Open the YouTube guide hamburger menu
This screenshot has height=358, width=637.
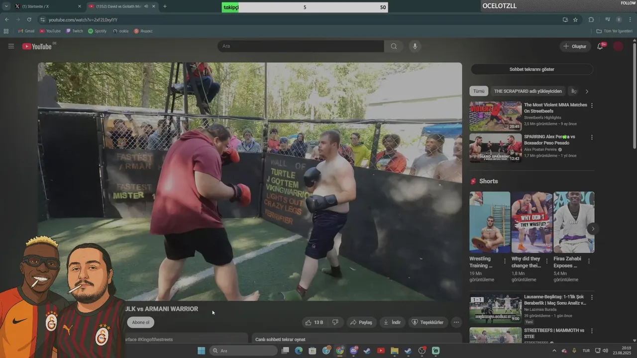pos(11,46)
